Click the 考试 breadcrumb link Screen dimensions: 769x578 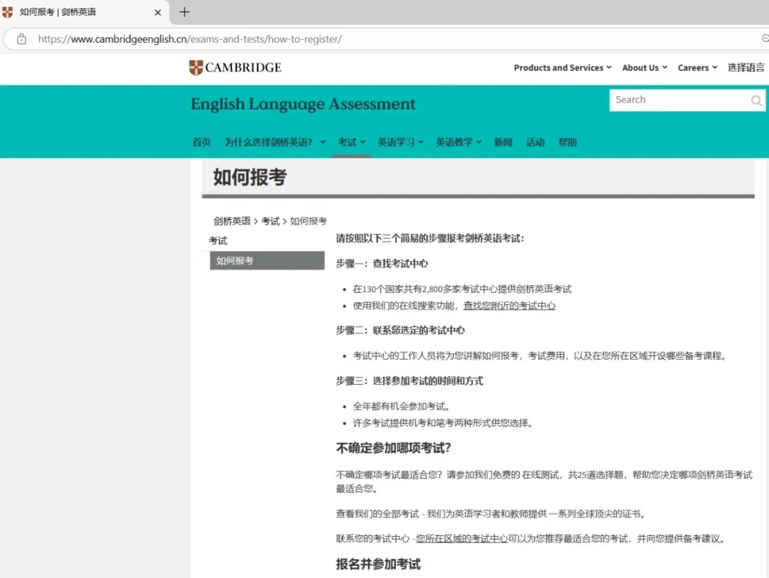click(x=271, y=221)
